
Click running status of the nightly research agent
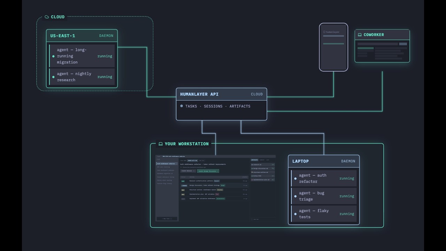pyautogui.click(x=105, y=77)
